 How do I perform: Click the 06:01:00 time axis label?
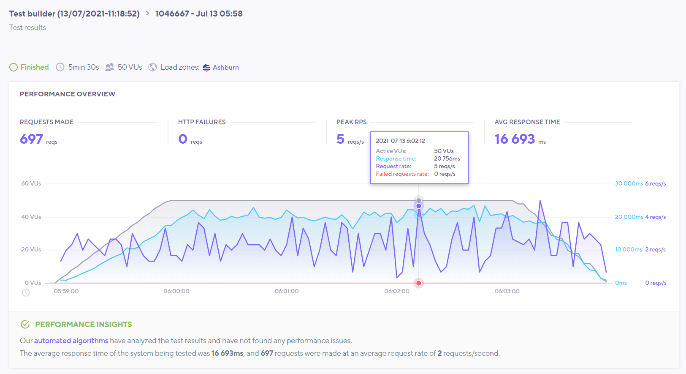tap(286, 291)
